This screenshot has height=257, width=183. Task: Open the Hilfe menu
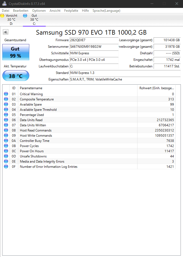click(85, 10)
